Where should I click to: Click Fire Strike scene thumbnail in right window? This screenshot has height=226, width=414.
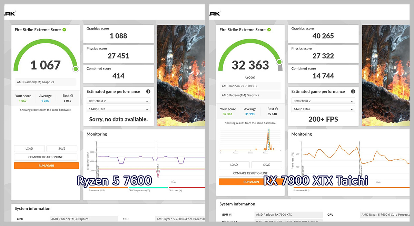coord(386,75)
